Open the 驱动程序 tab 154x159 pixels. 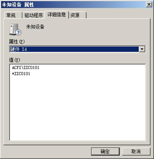[34, 15]
